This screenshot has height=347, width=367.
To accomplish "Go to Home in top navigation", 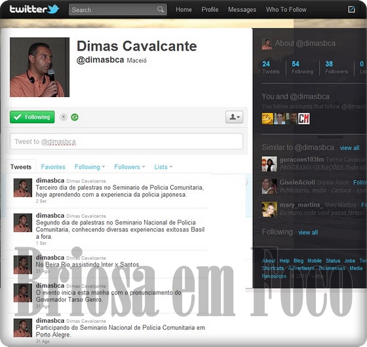I will coord(183,10).
